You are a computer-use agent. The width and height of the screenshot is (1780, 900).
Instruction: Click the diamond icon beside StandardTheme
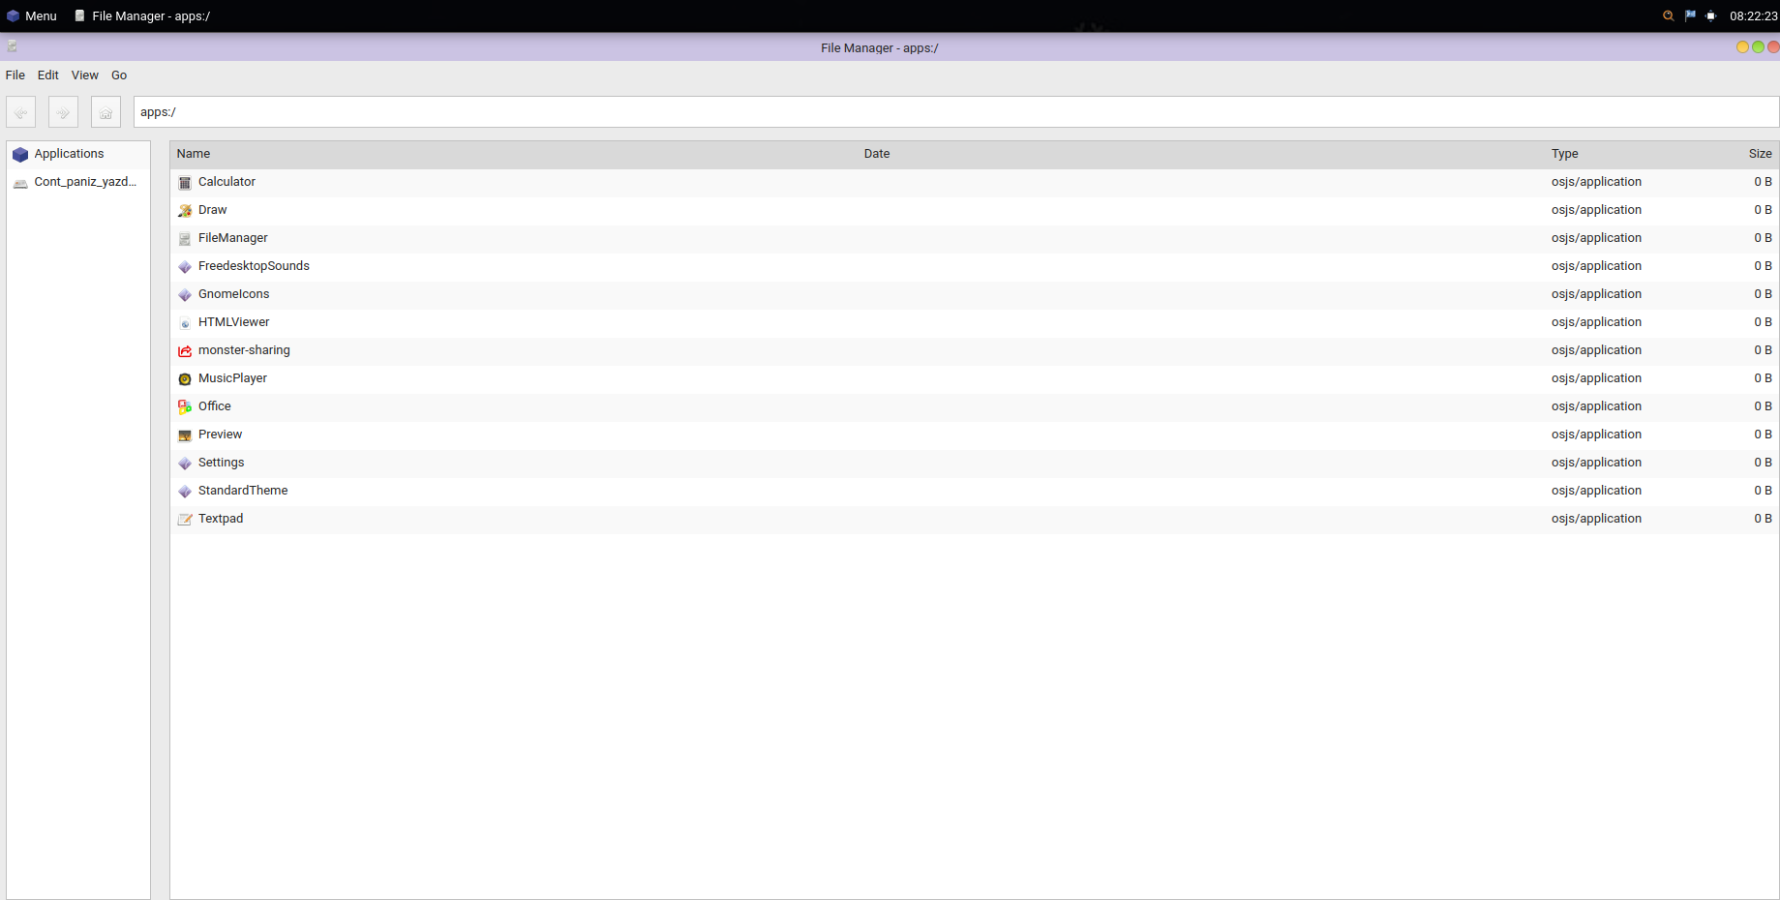185,492
